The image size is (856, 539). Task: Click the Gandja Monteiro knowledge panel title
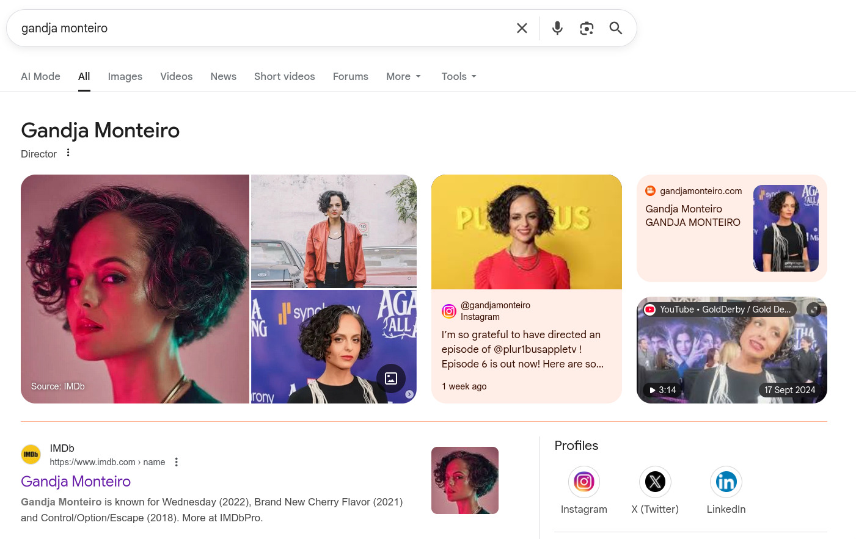[100, 130]
